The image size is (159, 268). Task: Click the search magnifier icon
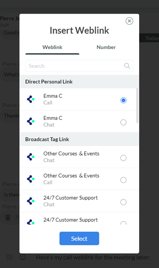coord(127,66)
